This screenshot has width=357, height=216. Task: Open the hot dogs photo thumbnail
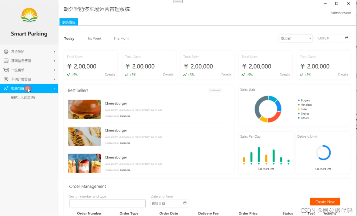(x=84, y=136)
